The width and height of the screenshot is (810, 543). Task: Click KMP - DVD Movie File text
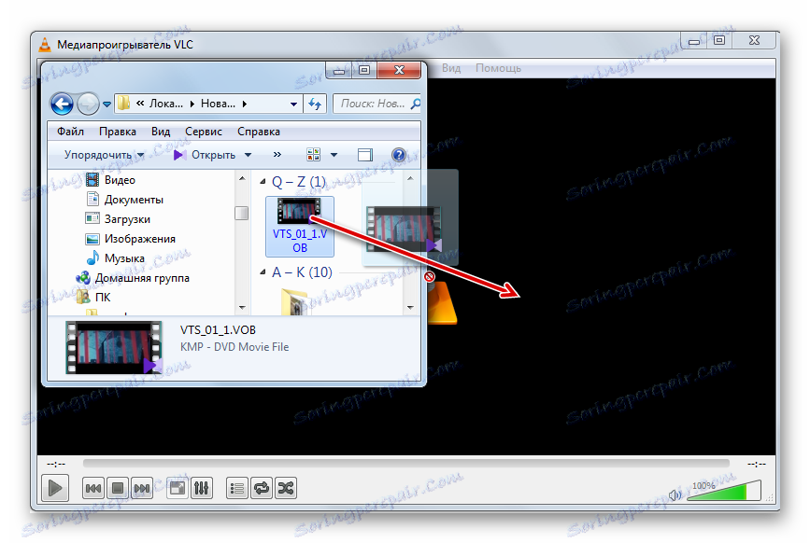coord(234,347)
